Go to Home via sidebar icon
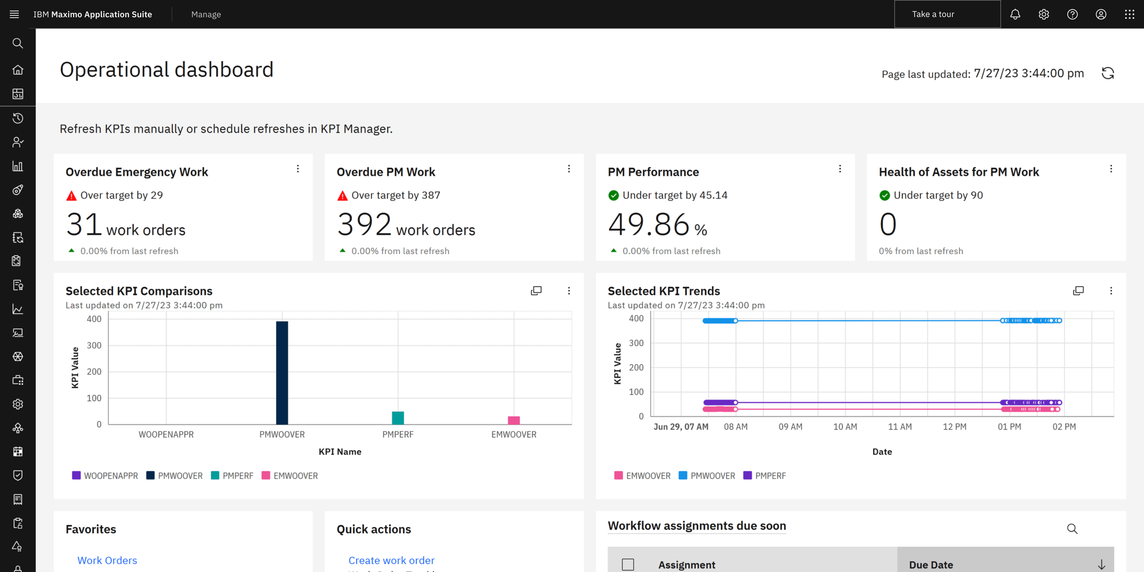Screen dimensions: 1144x572 pos(18,70)
